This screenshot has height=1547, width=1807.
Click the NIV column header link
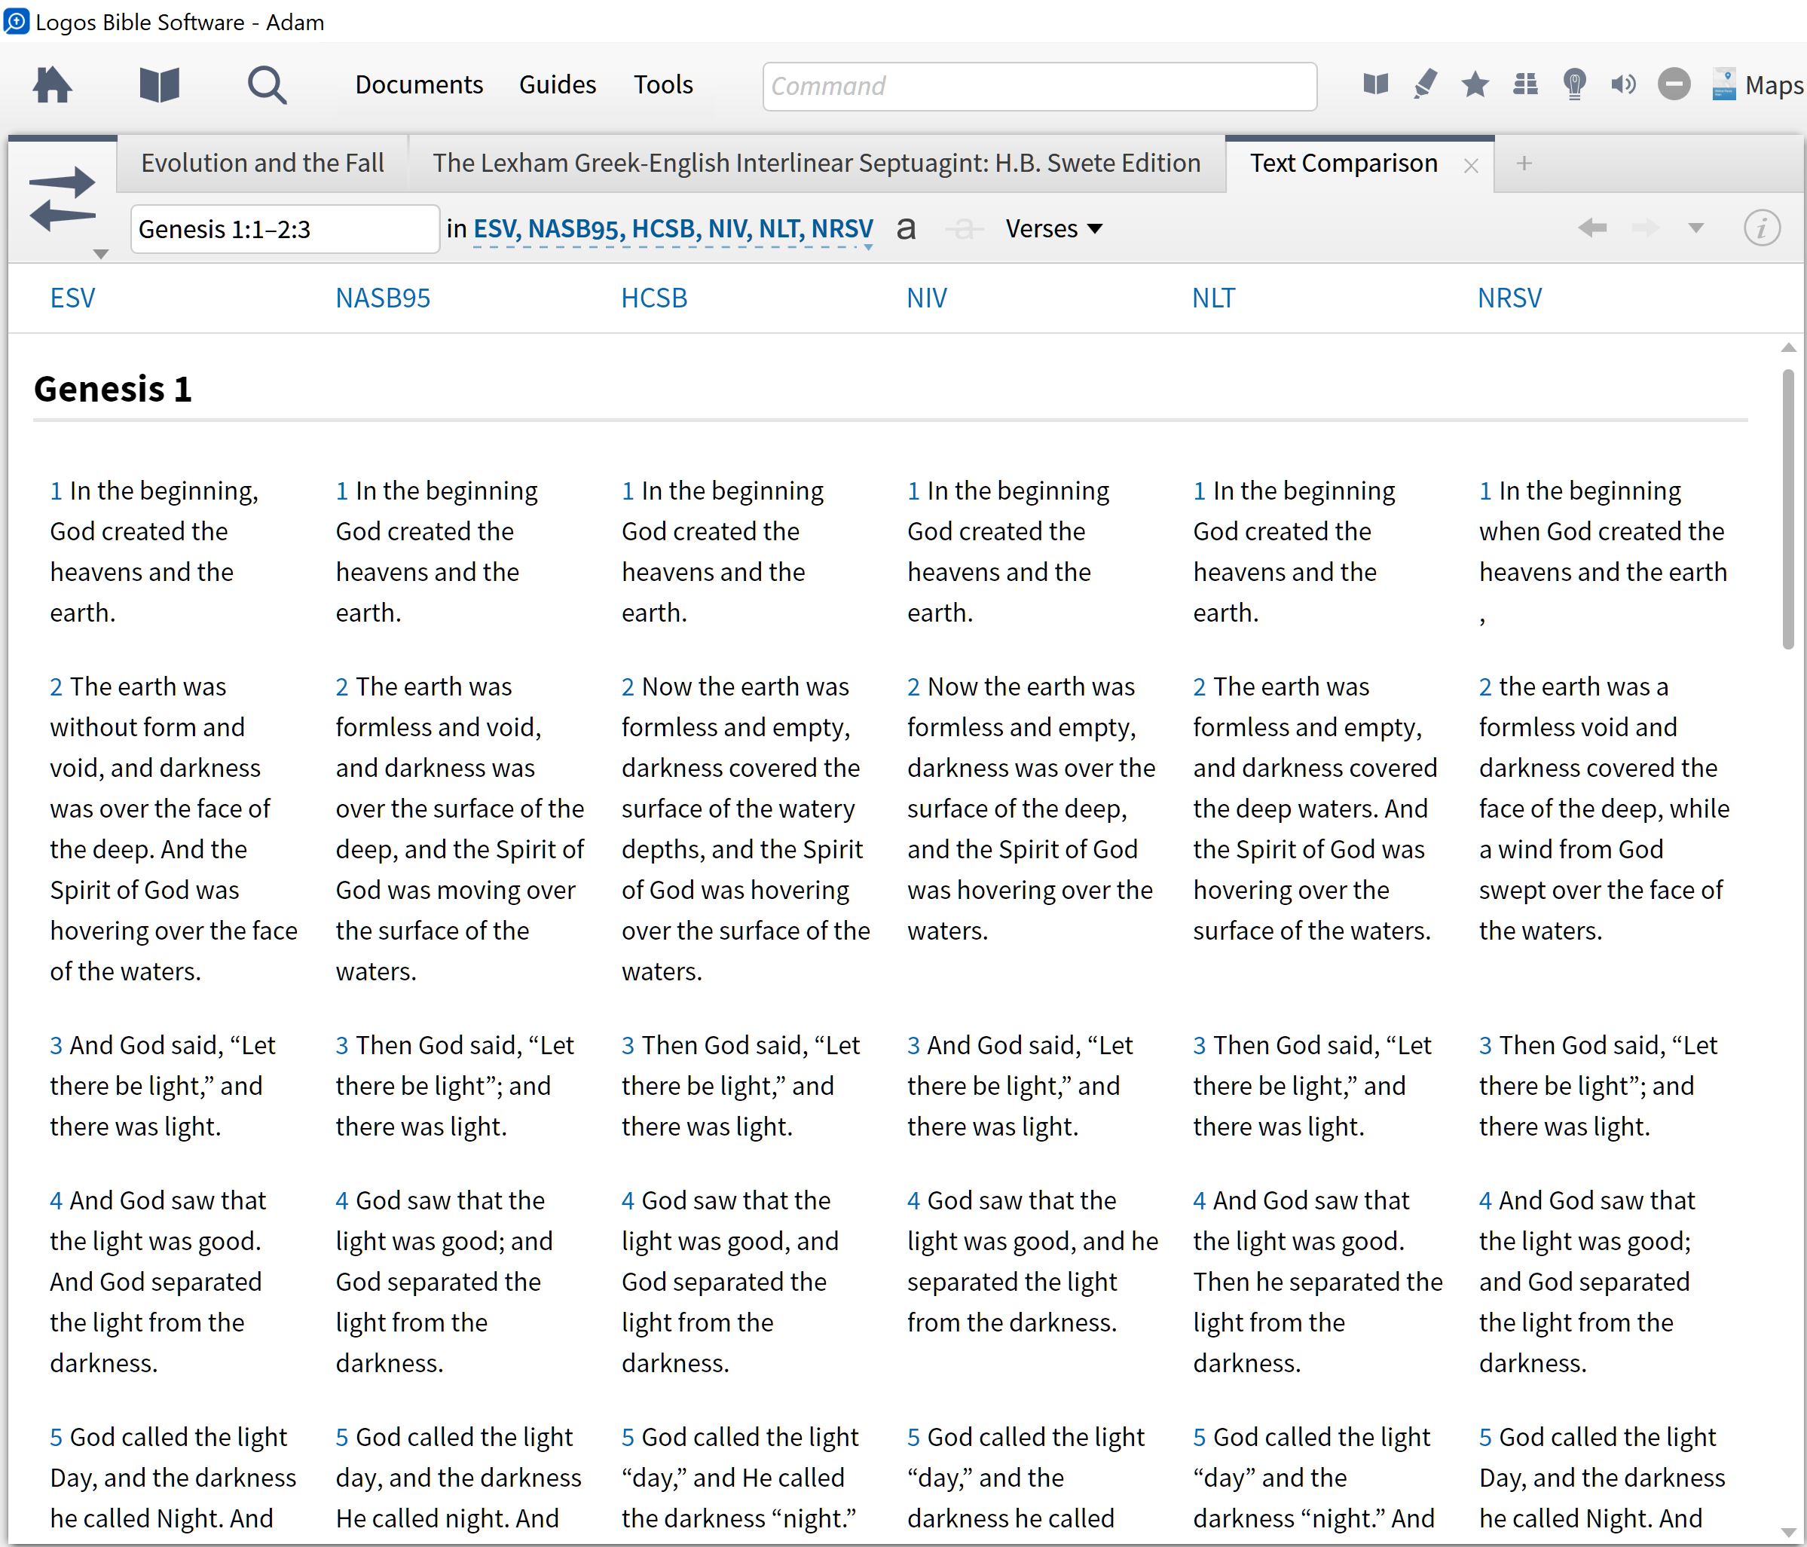(926, 298)
